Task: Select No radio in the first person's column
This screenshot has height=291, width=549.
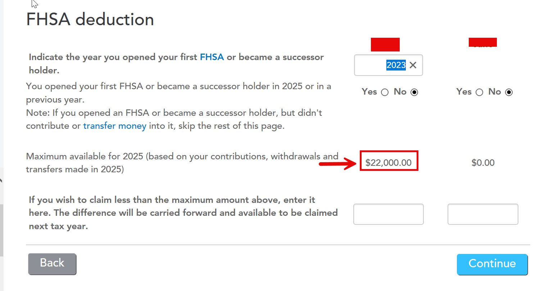Action: 414,92
